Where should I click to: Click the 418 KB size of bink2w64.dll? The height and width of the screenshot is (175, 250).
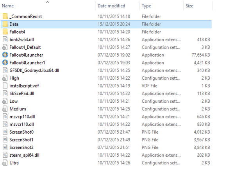(x=204, y=39)
